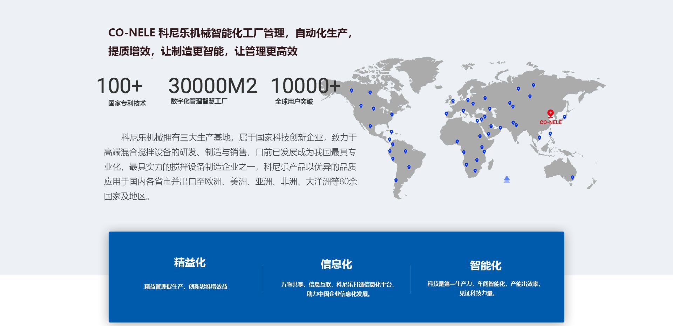Click the southernmost pin in South America

pos(396,180)
